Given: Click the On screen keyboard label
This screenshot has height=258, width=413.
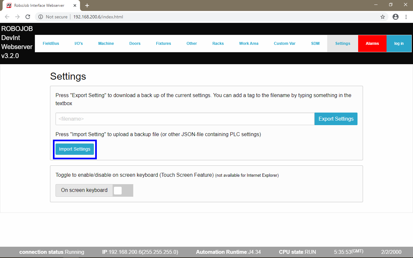Looking at the screenshot, I should click(x=84, y=190).
